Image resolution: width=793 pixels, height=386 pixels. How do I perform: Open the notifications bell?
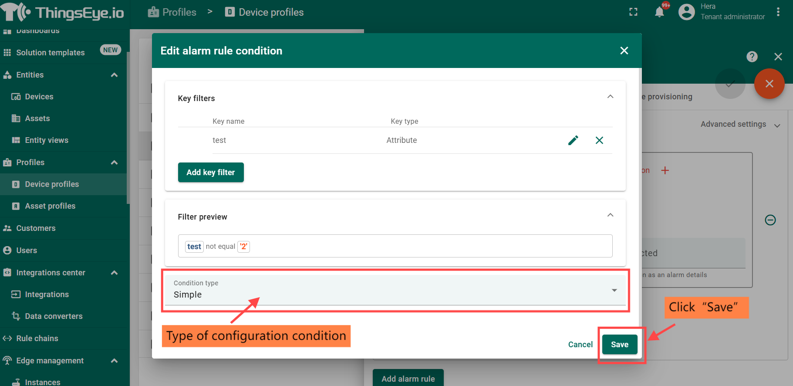pyautogui.click(x=659, y=12)
